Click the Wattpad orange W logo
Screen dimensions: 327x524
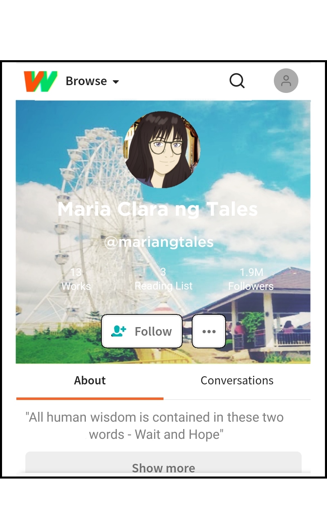[40, 81]
